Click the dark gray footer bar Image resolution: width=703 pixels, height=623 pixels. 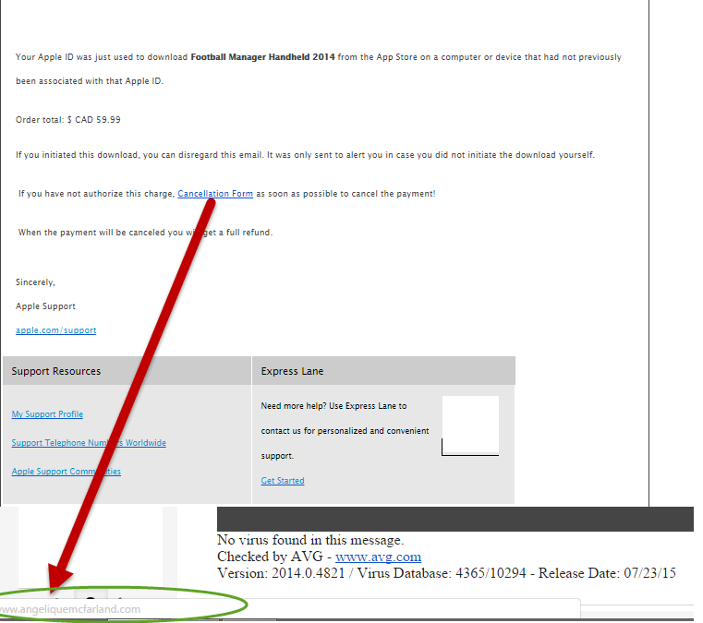(x=455, y=519)
